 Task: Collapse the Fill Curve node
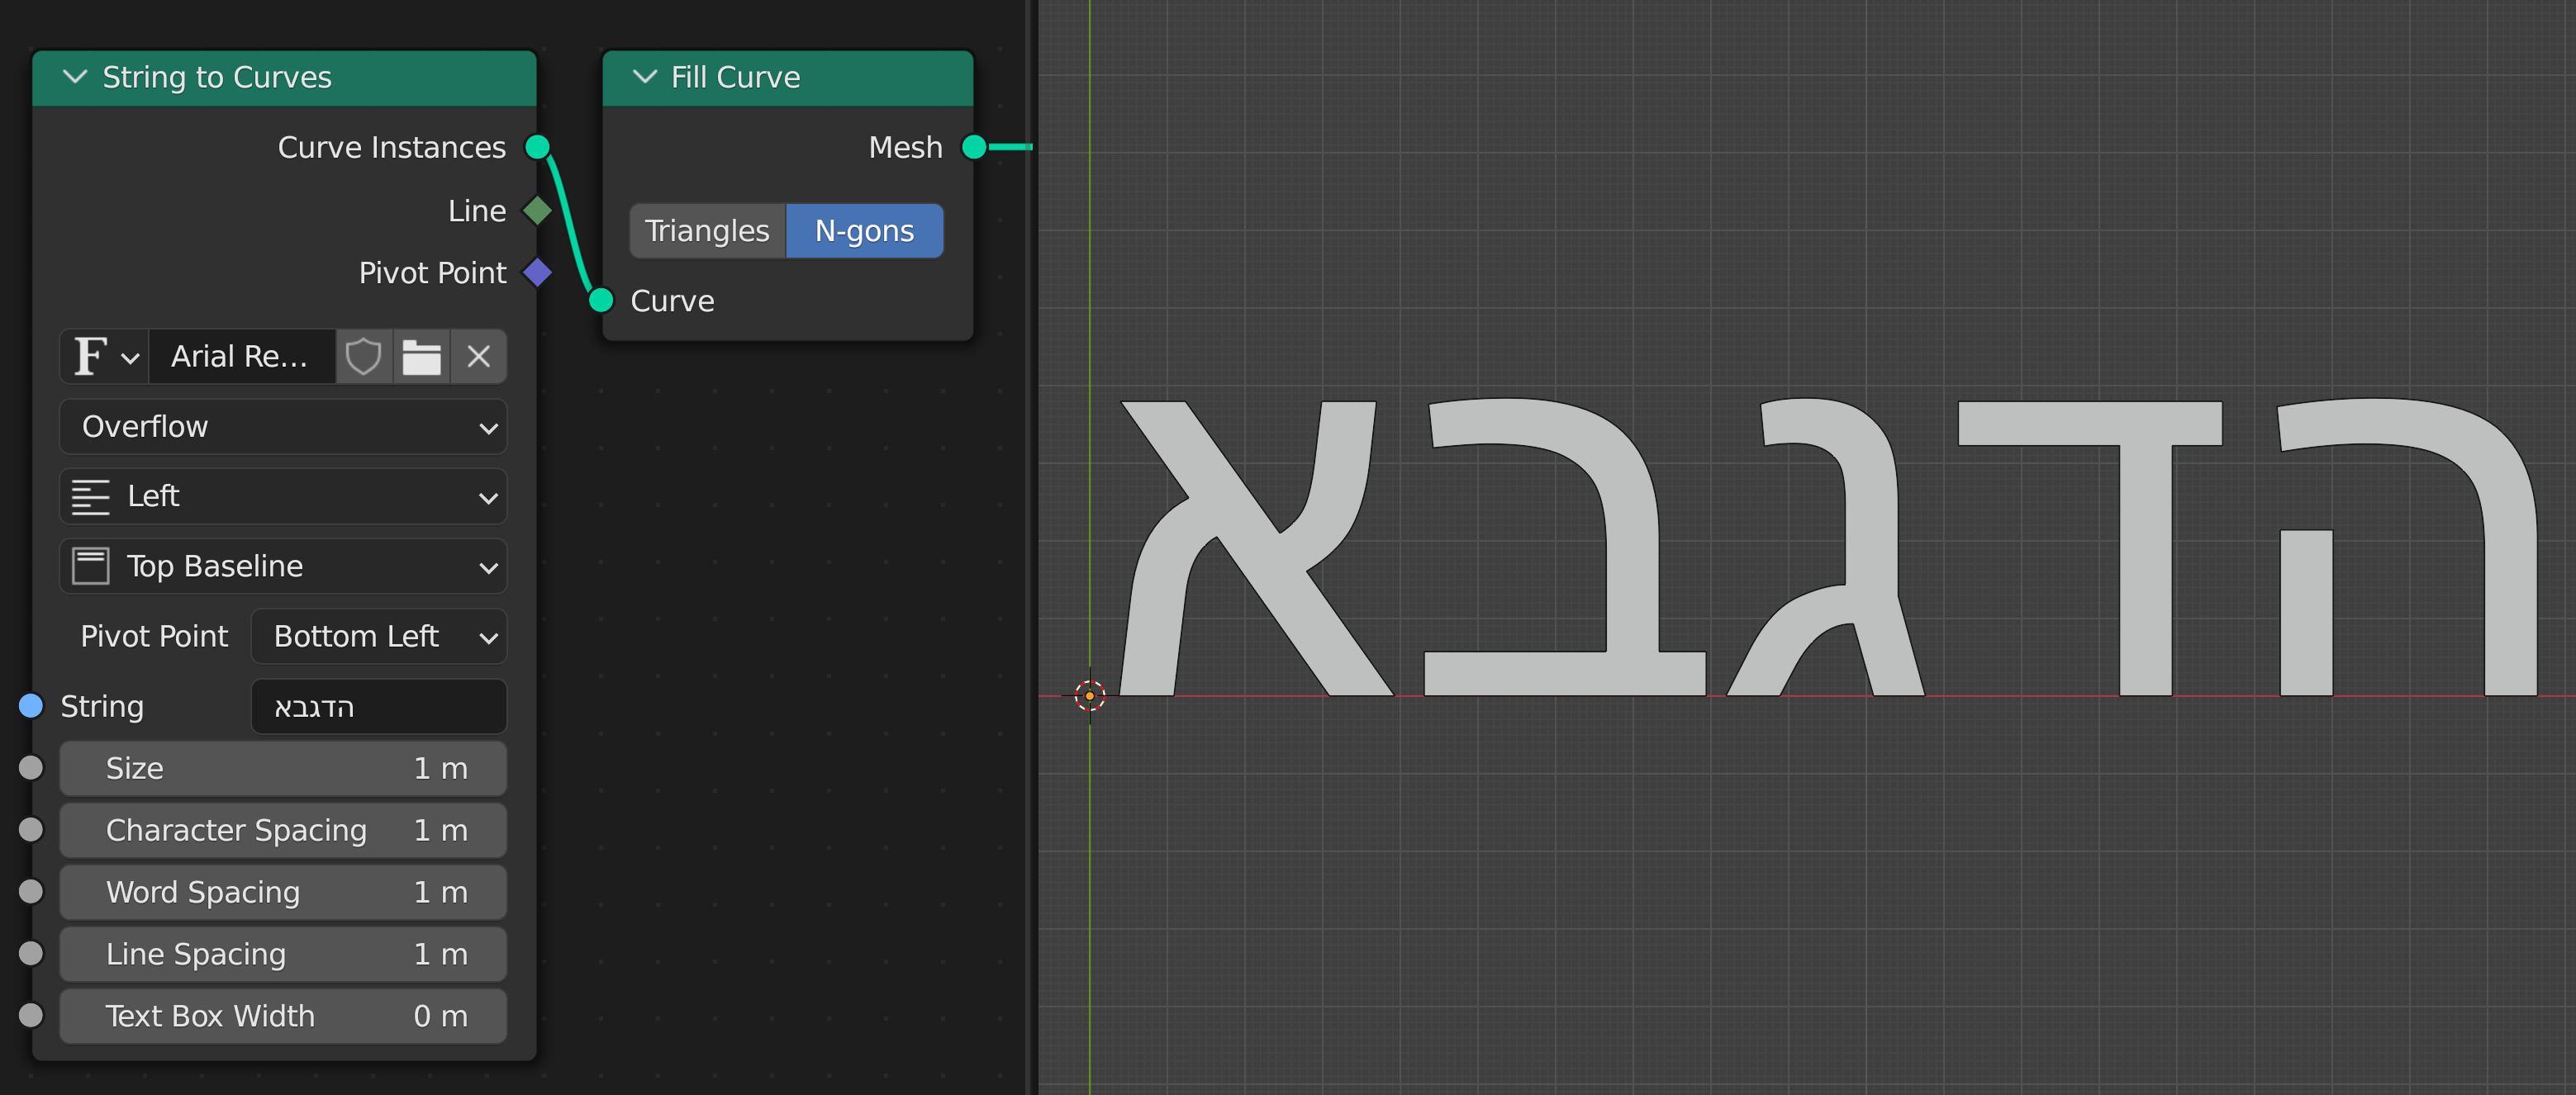pos(645,77)
